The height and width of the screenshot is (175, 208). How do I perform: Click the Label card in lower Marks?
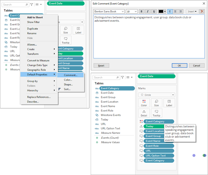coord(169,103)
